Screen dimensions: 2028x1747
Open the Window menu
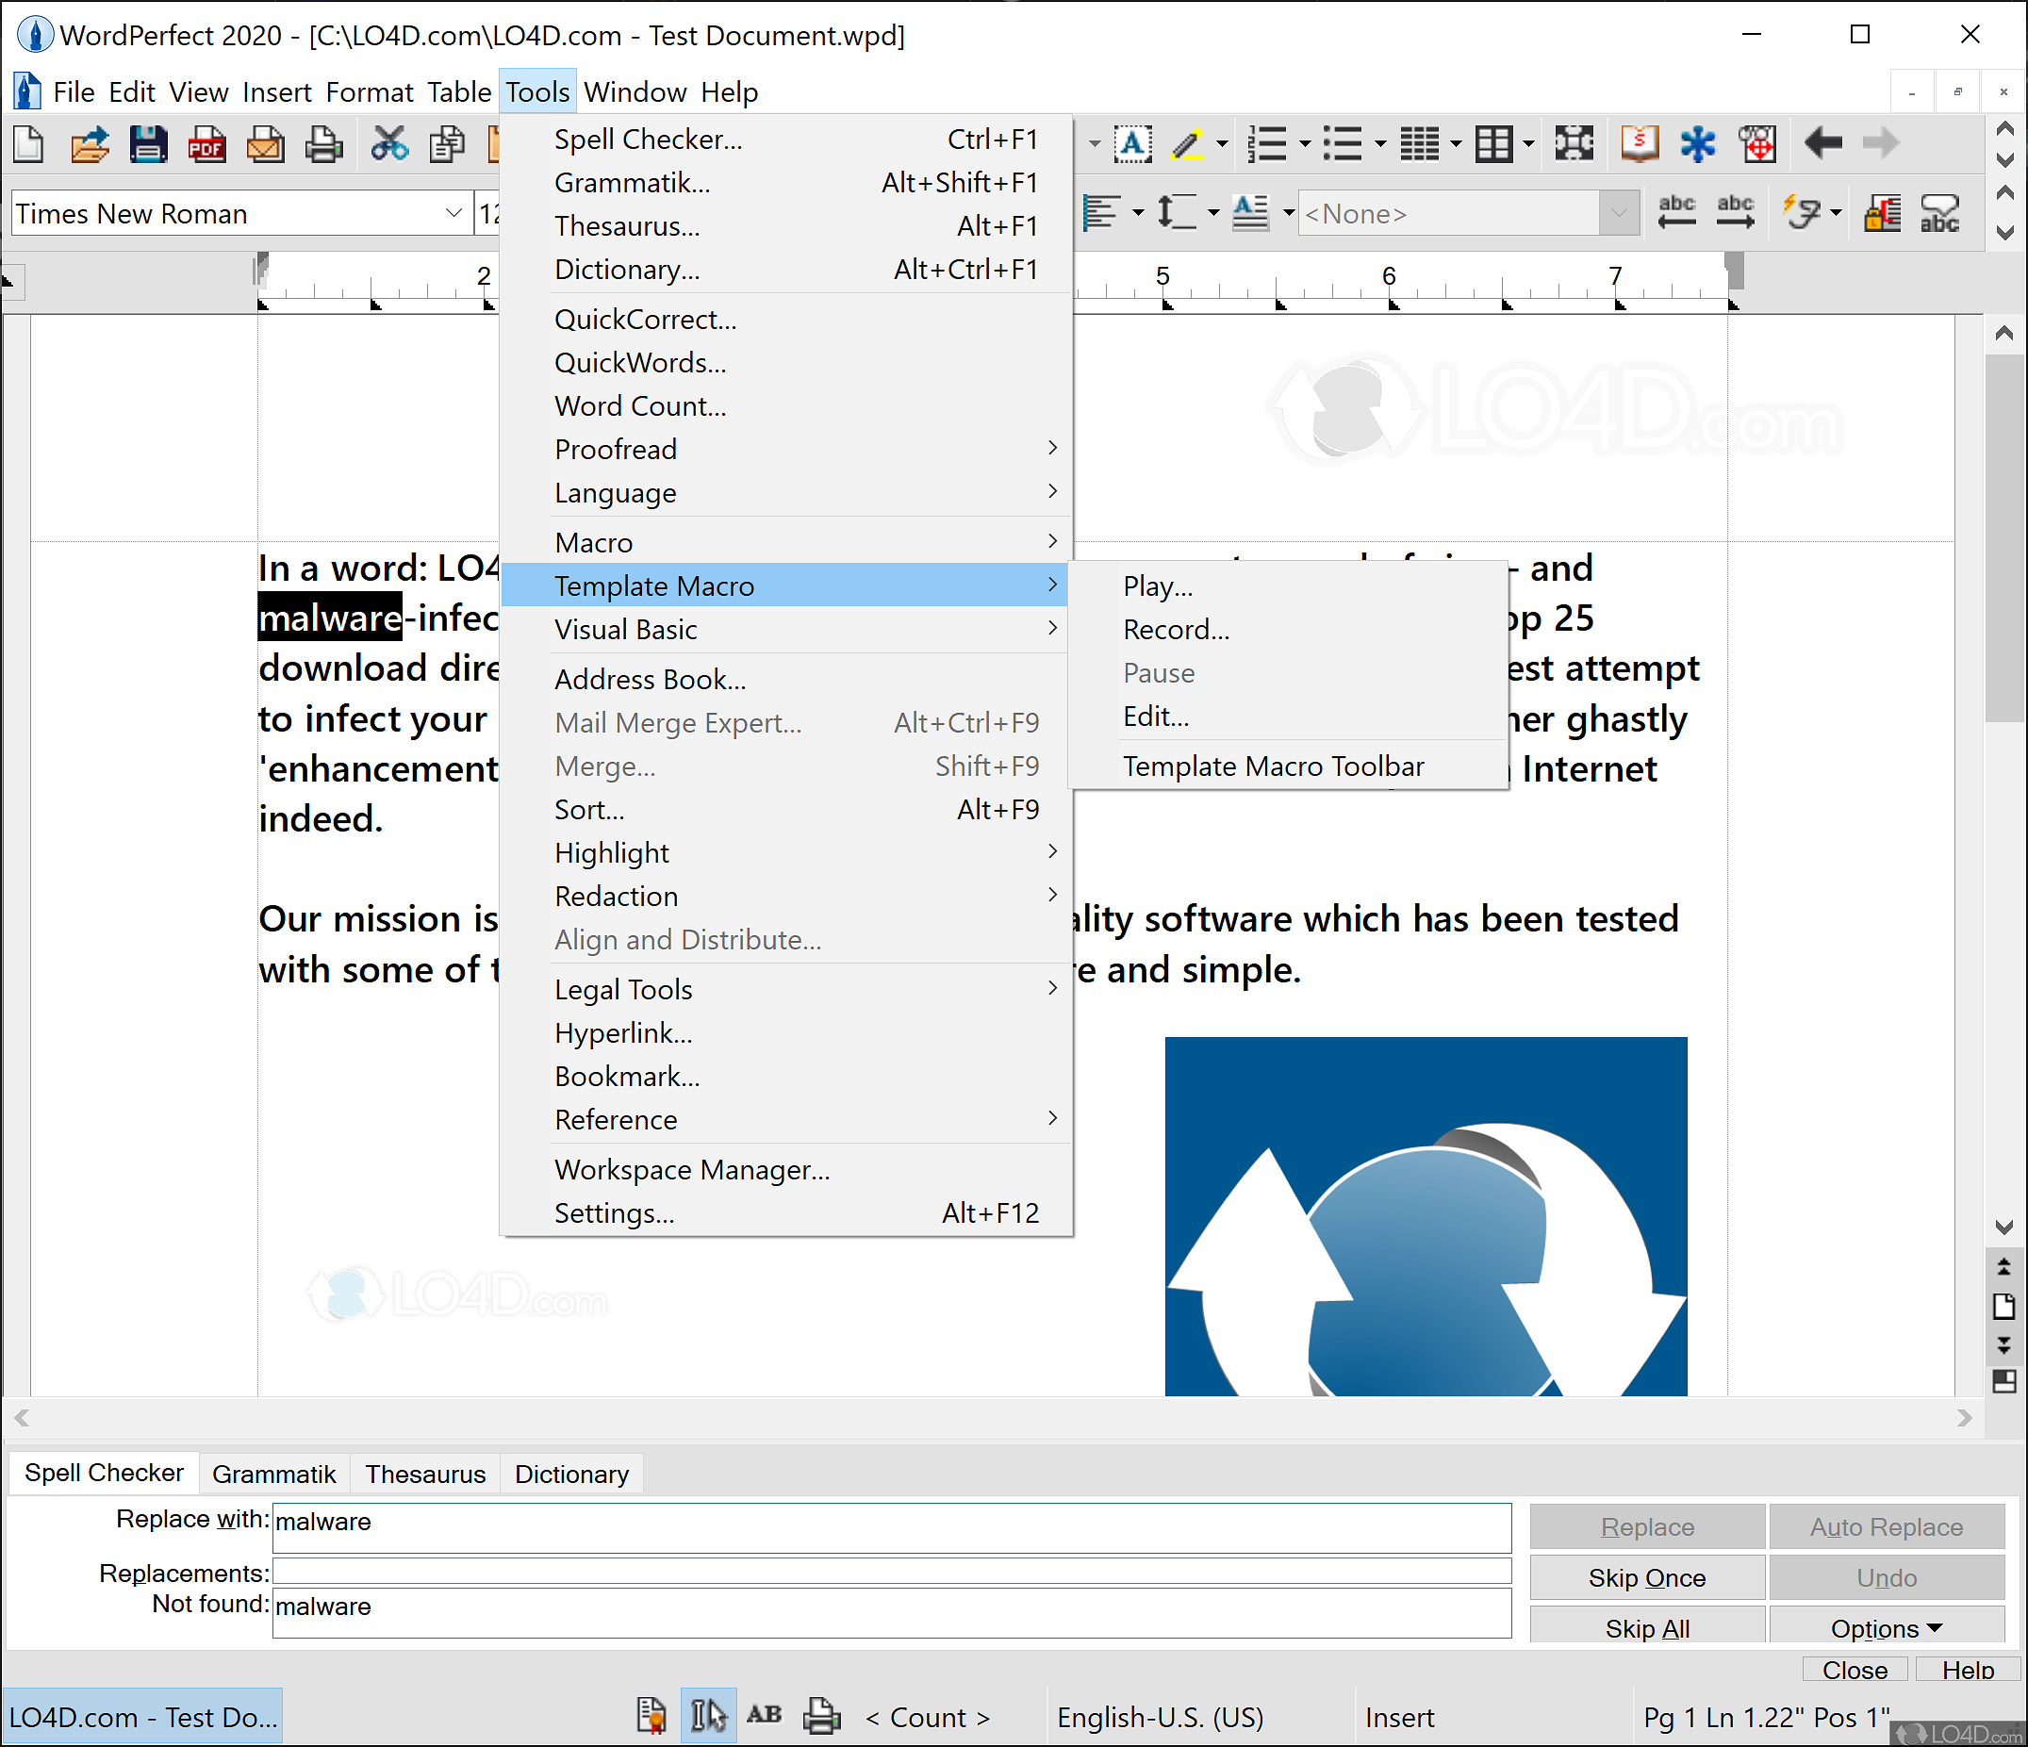point(636,91)
